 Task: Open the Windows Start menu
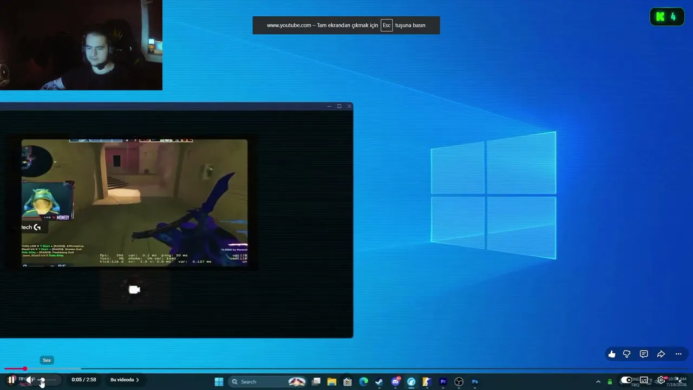click(219, 382)
